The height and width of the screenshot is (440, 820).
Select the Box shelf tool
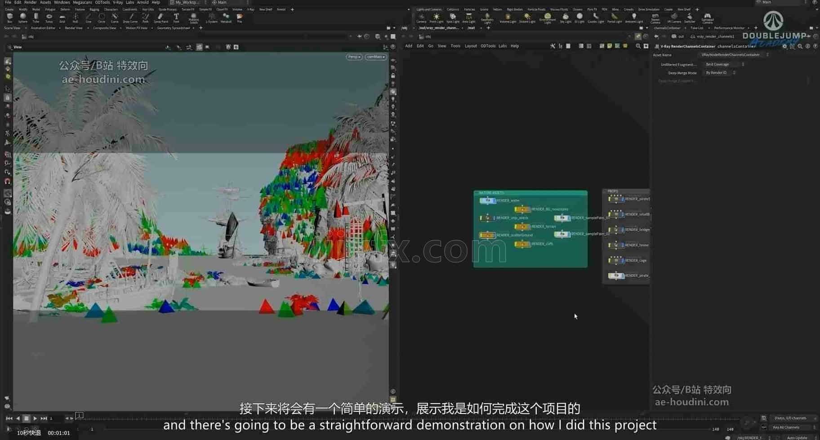click(x=9, y=18)
